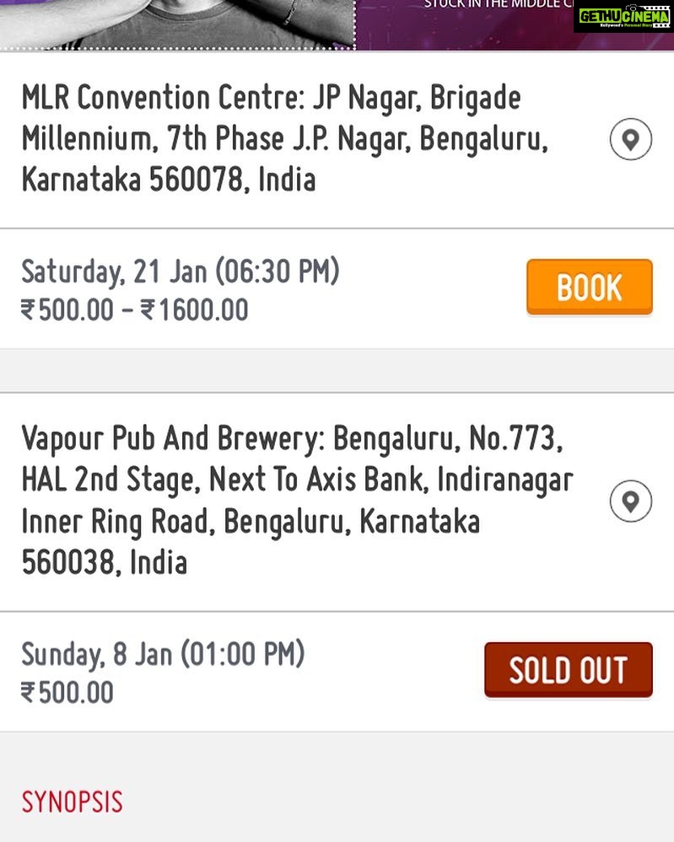The height and width of the screenshot is (842, 674).
Task: Click the SOLD OUT button for Sunday show
Action: click(x=569, y=670)
